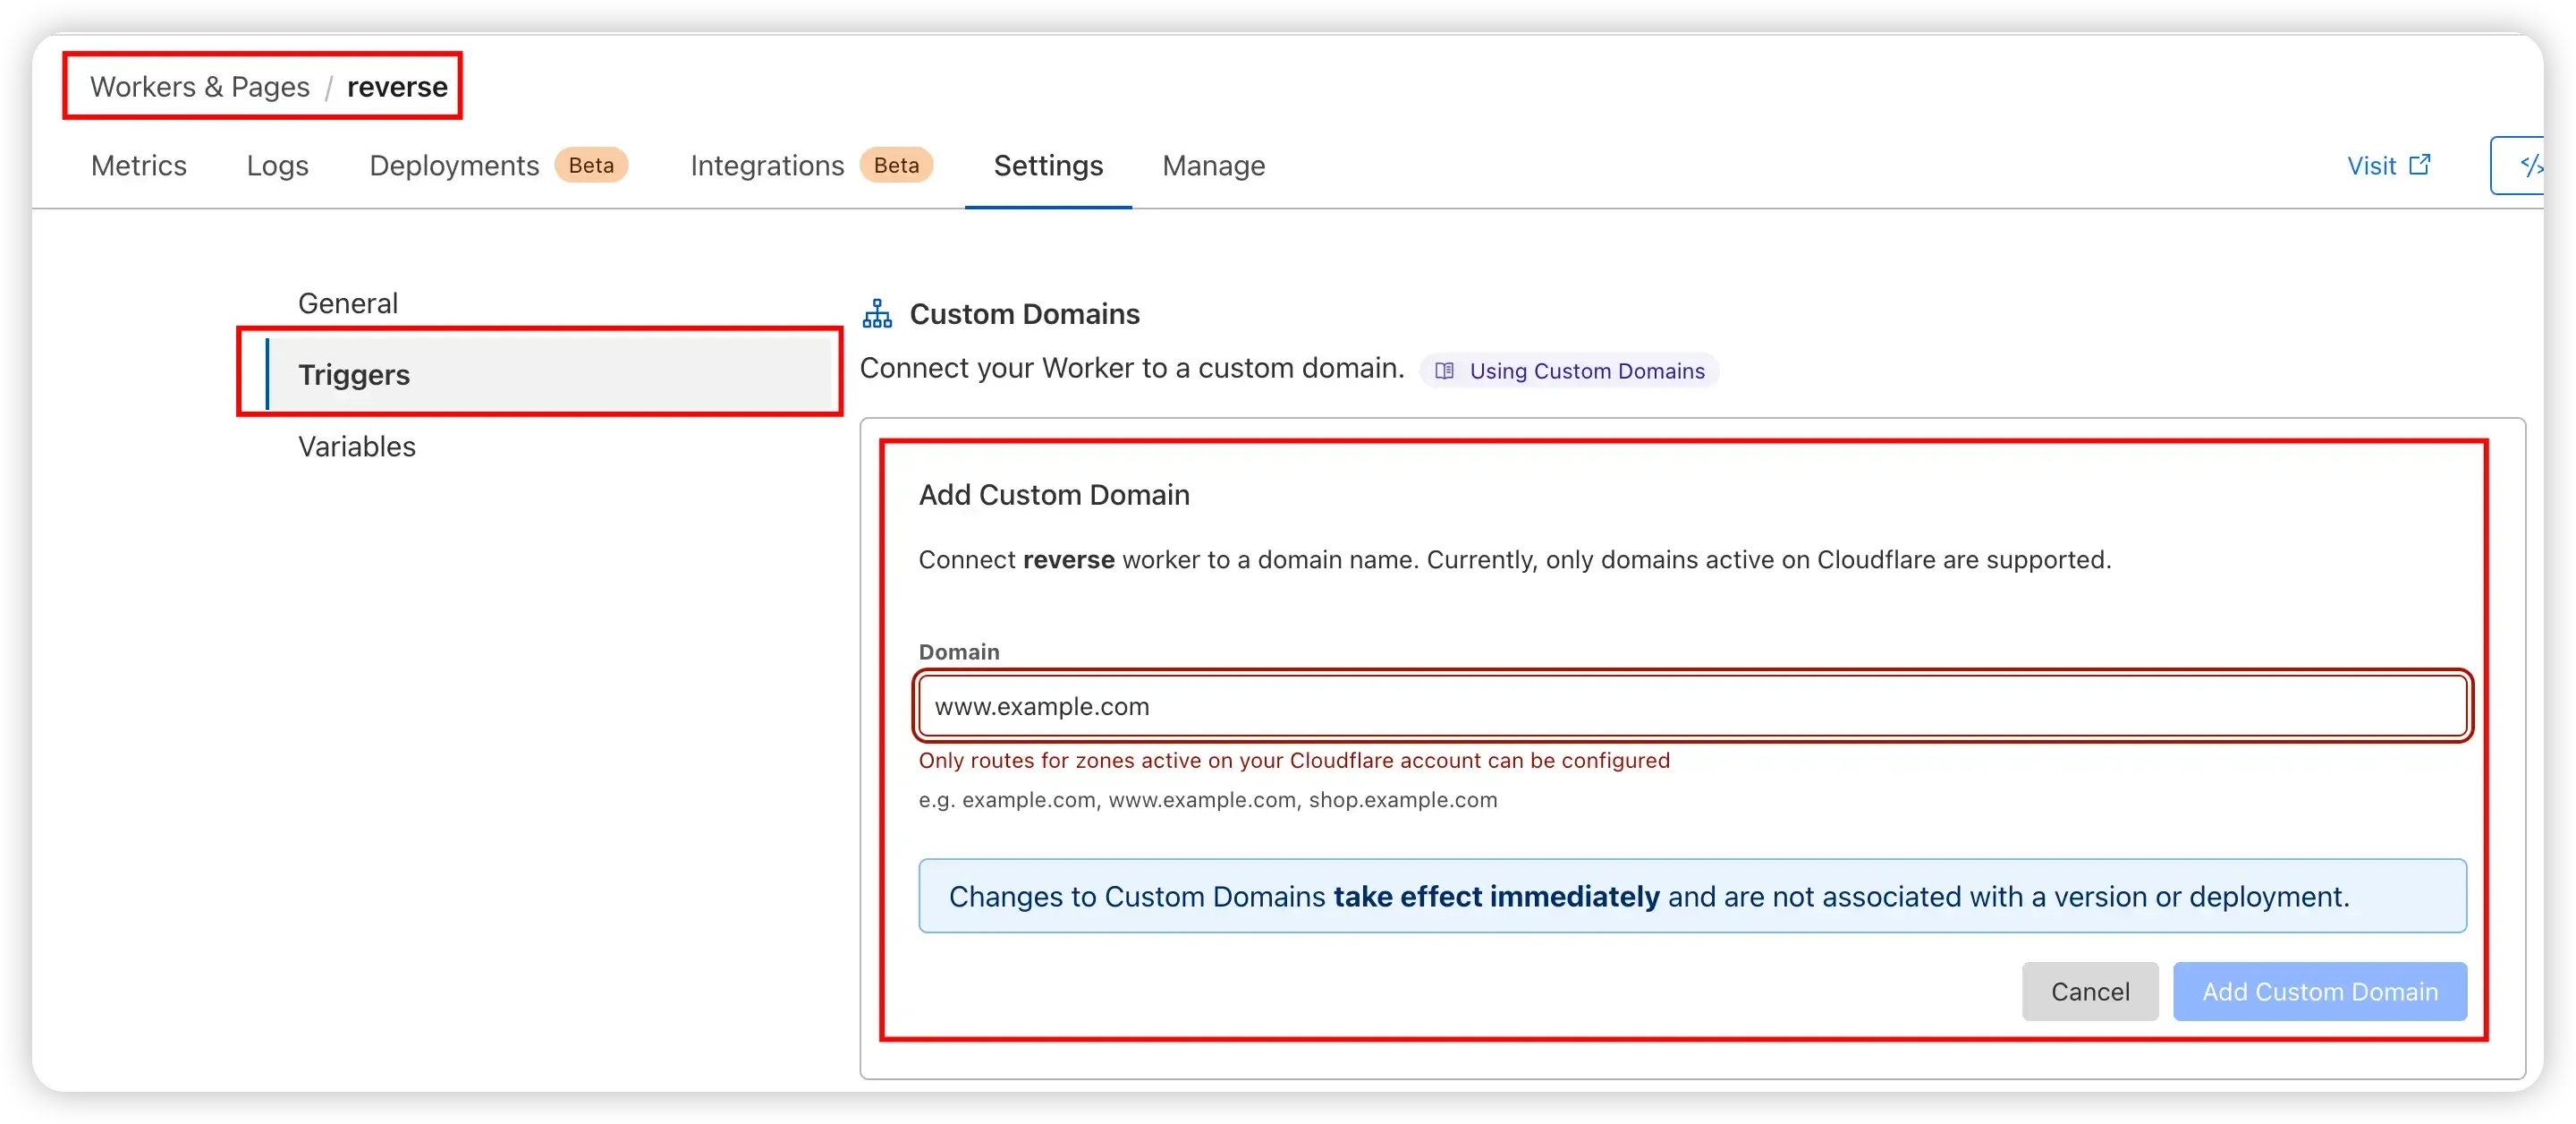Cancel adding the custom domain
The width and height of the screenshot is (2576, 1124).
pyautogui.click(x=2090, y=991)
